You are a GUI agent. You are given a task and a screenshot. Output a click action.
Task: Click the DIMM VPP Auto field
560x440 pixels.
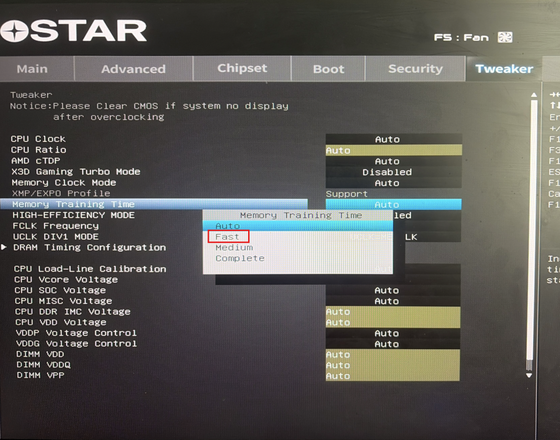pos(393,375)
